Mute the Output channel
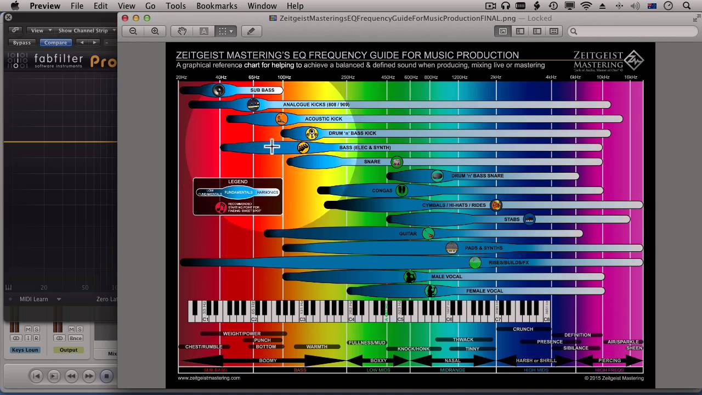 coord(71,329)
